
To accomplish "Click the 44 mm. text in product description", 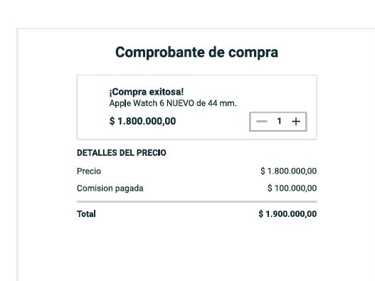I will tap(222, 103).
